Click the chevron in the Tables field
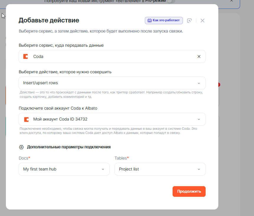Image resolution: width=254 pixels, height=216 pixels. click(199, 169)
